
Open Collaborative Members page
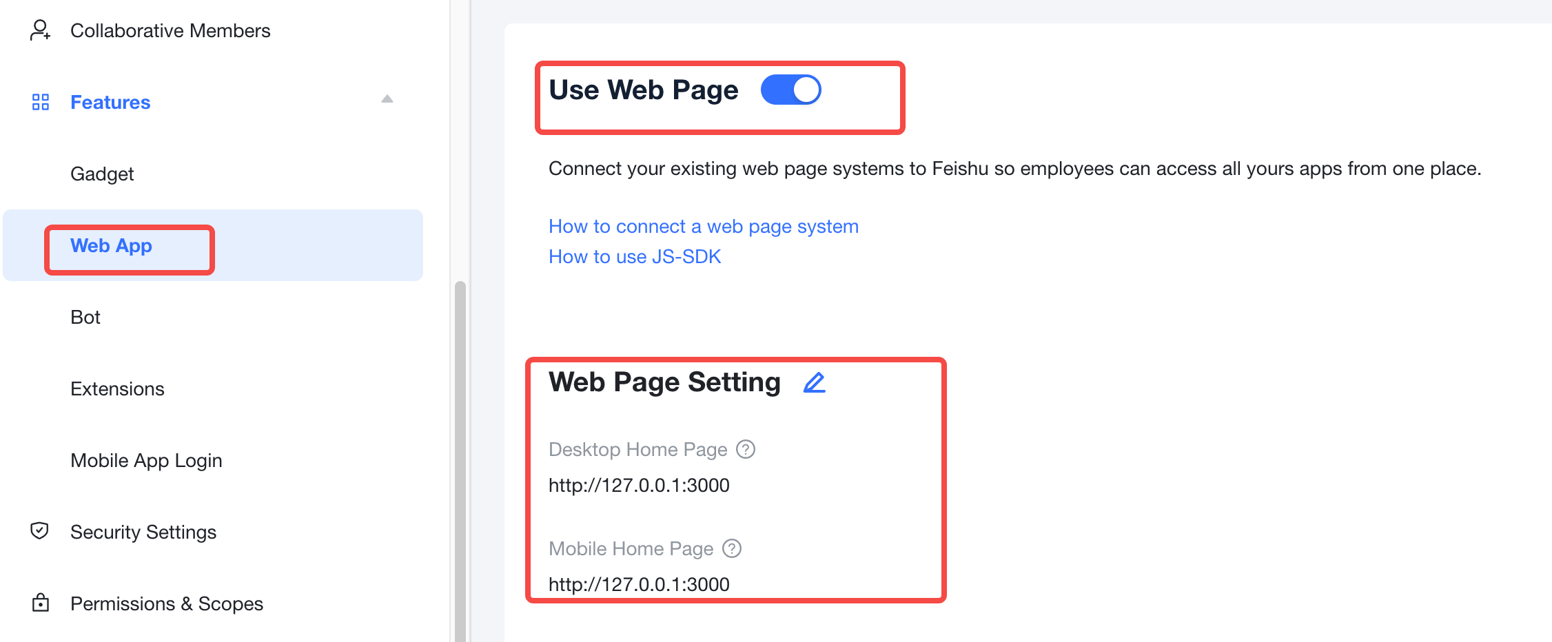click(x=170, y=31)
